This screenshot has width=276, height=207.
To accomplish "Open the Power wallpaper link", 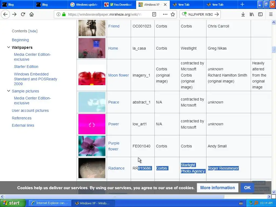I will [113, 124].
